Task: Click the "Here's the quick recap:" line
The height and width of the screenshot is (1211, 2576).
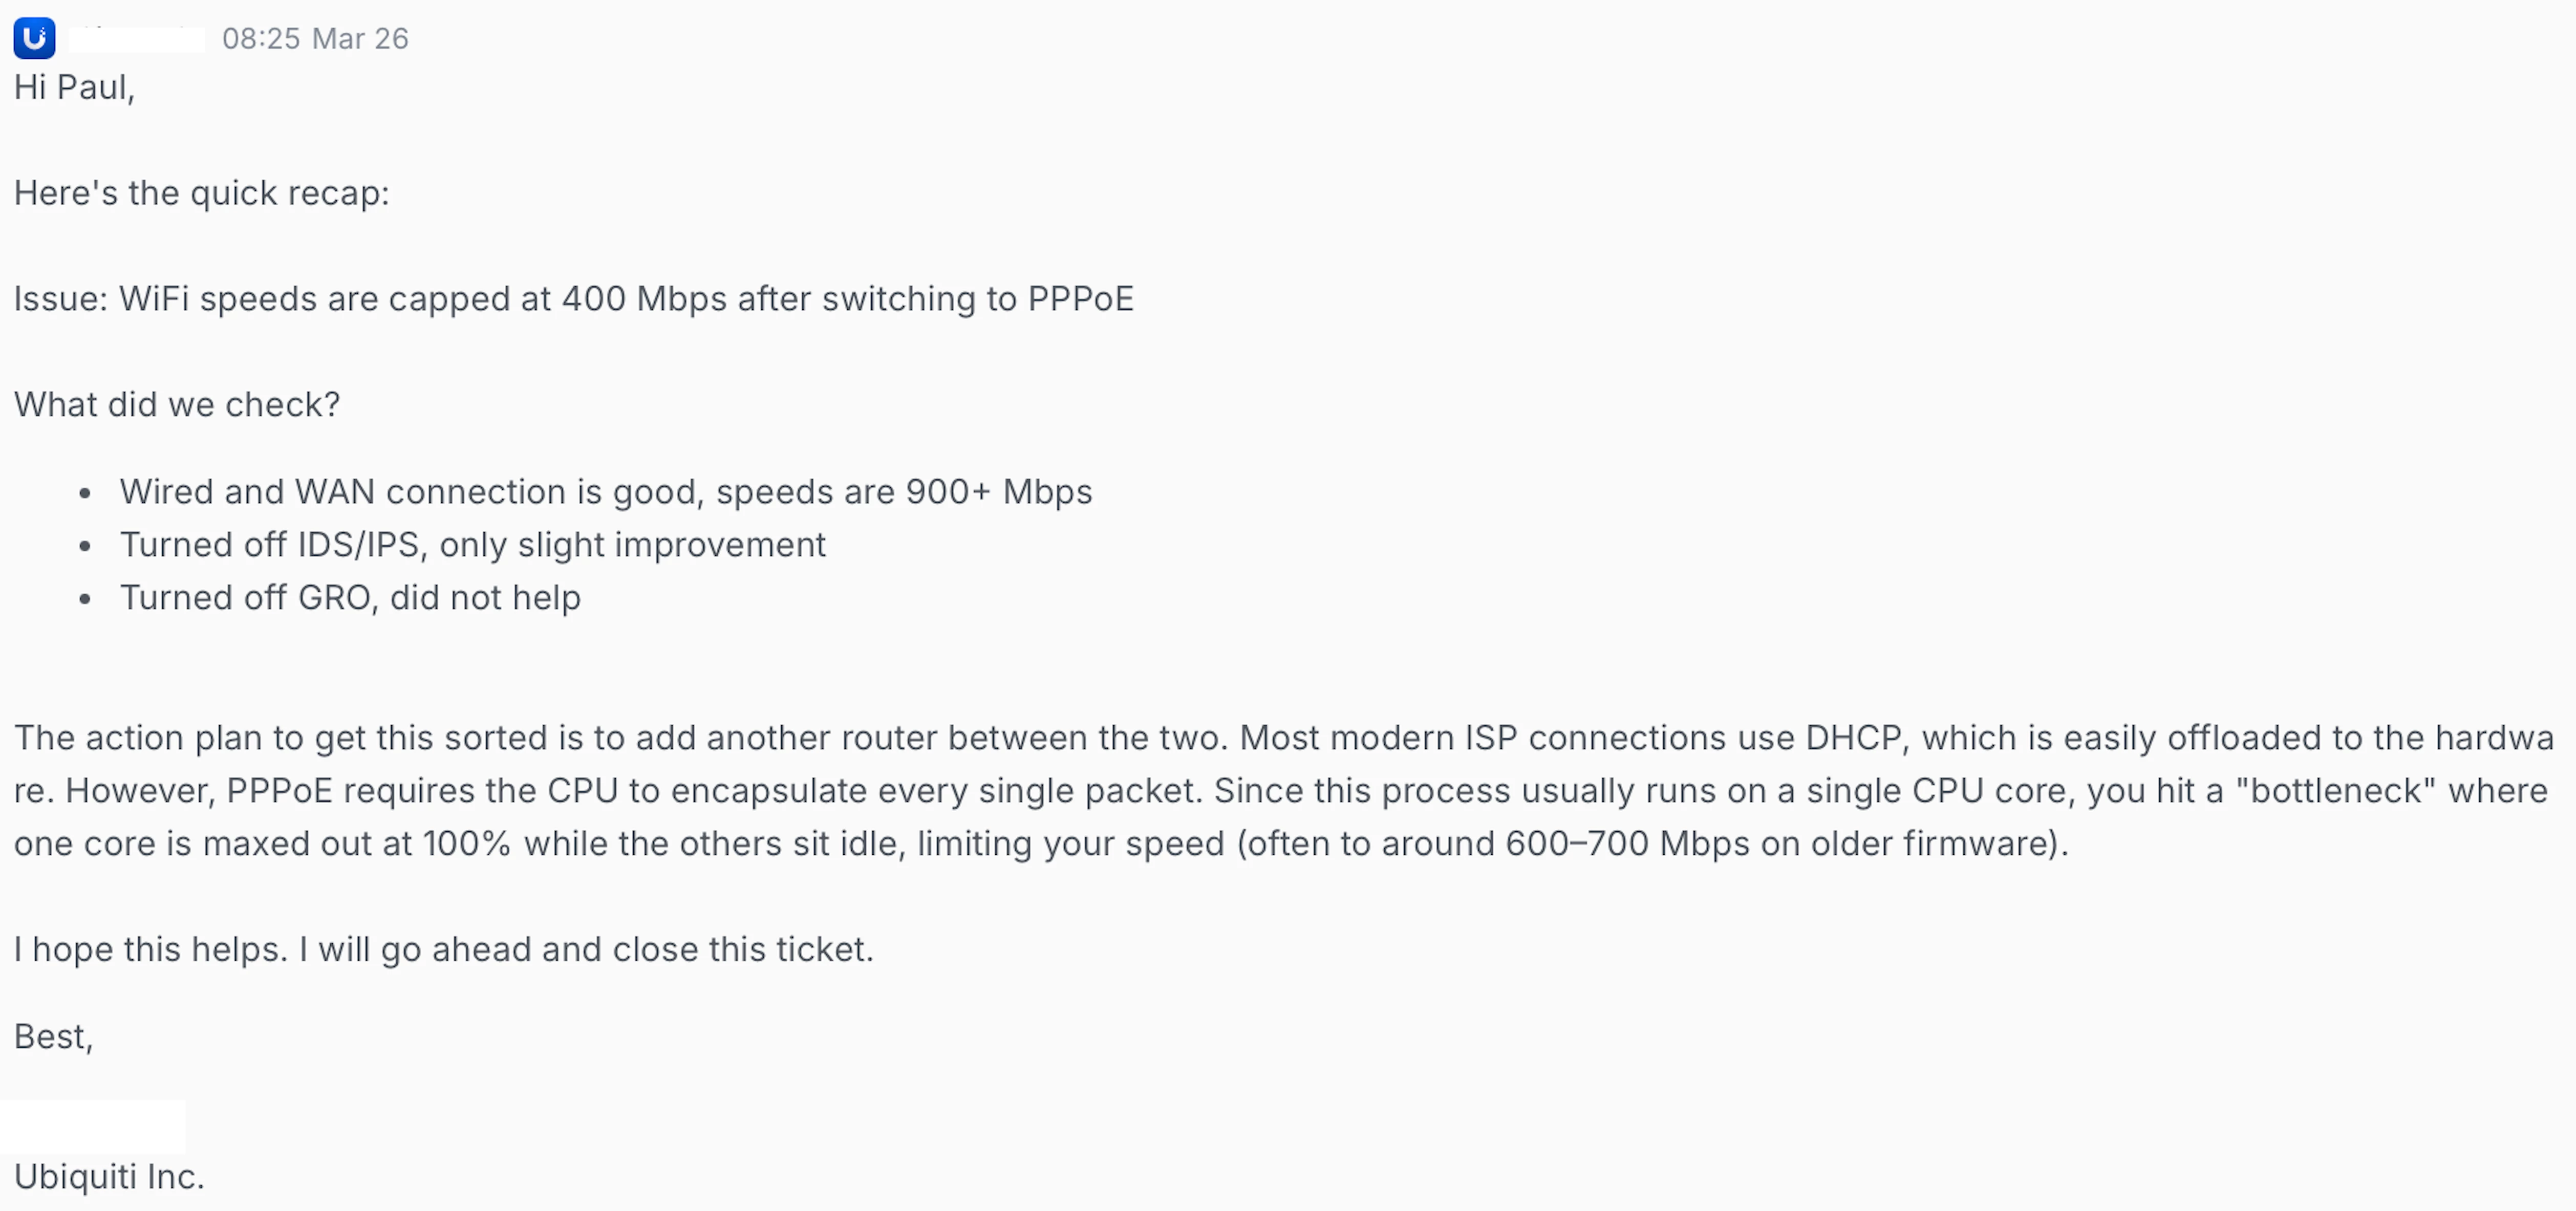Action: [x=201, y=193]
